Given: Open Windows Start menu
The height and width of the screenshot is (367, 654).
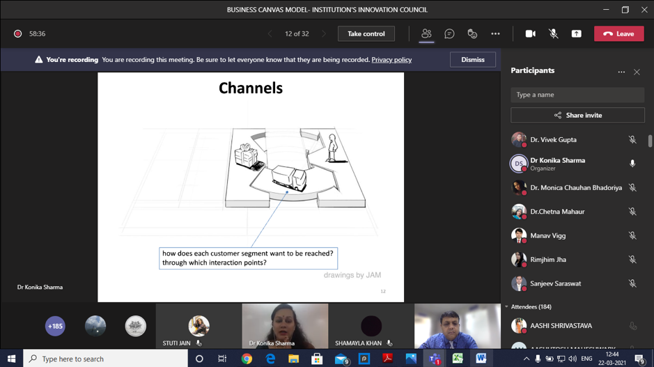Looking at the screenshot, I should [11, 359].
